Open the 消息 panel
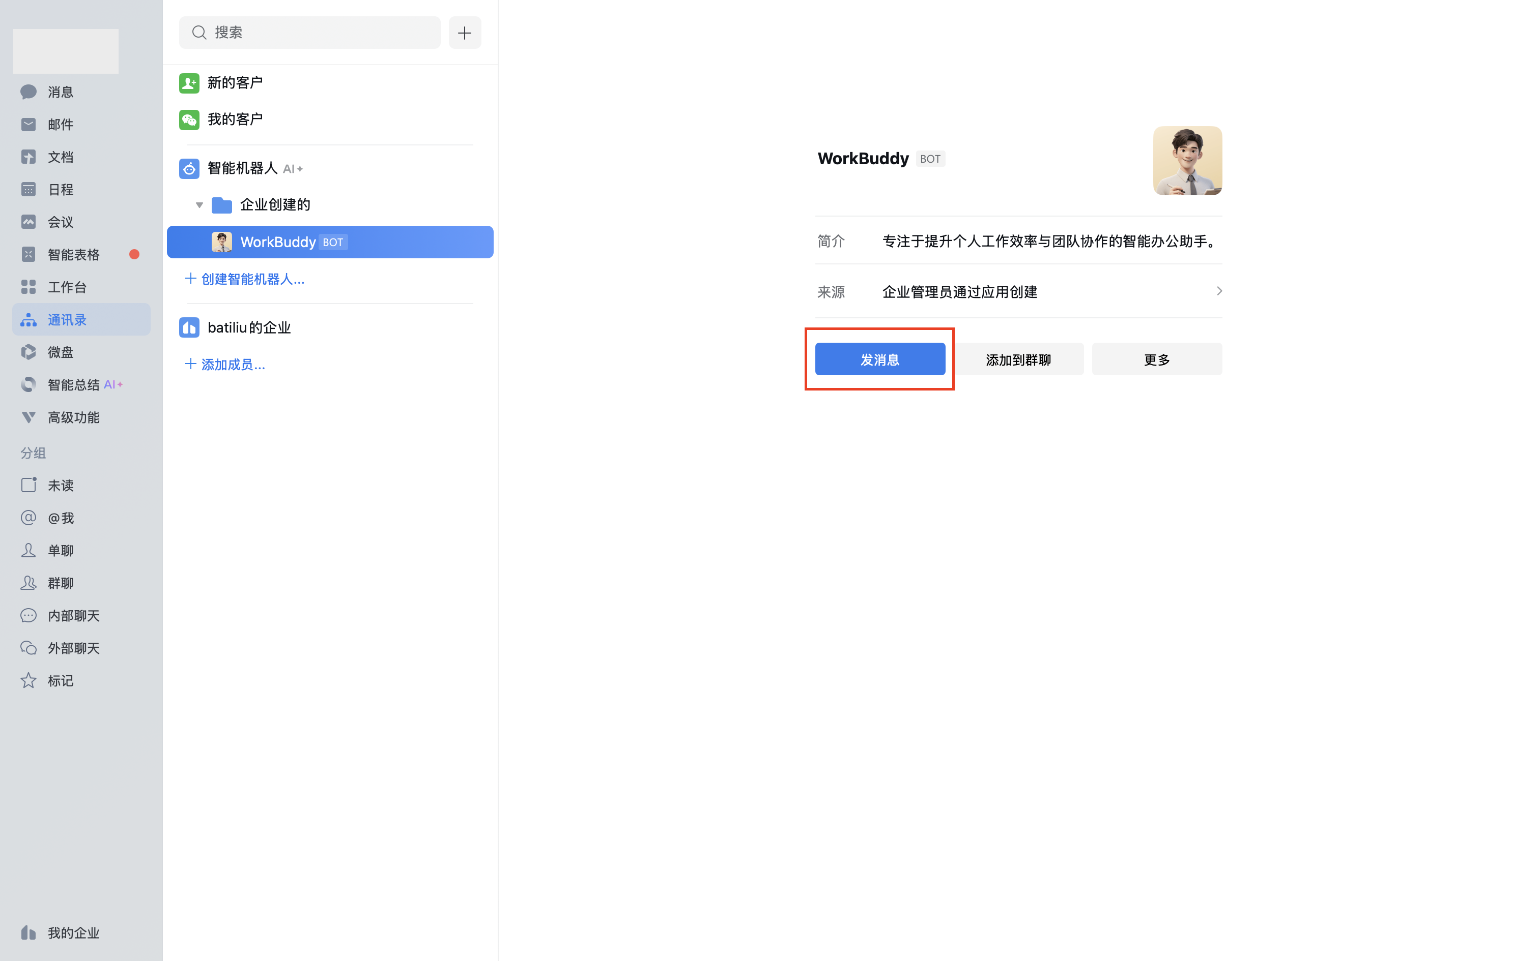The width and height of the screenshot is (1539, 961). (61, 92)
